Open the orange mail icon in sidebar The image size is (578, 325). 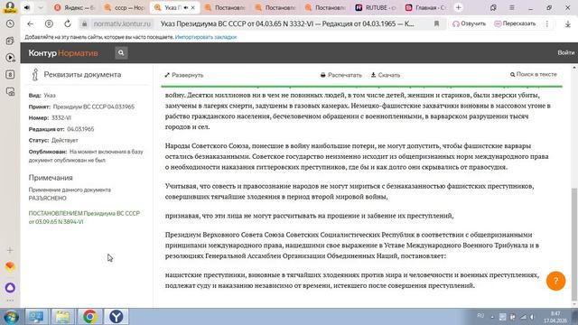pos(10,266)
